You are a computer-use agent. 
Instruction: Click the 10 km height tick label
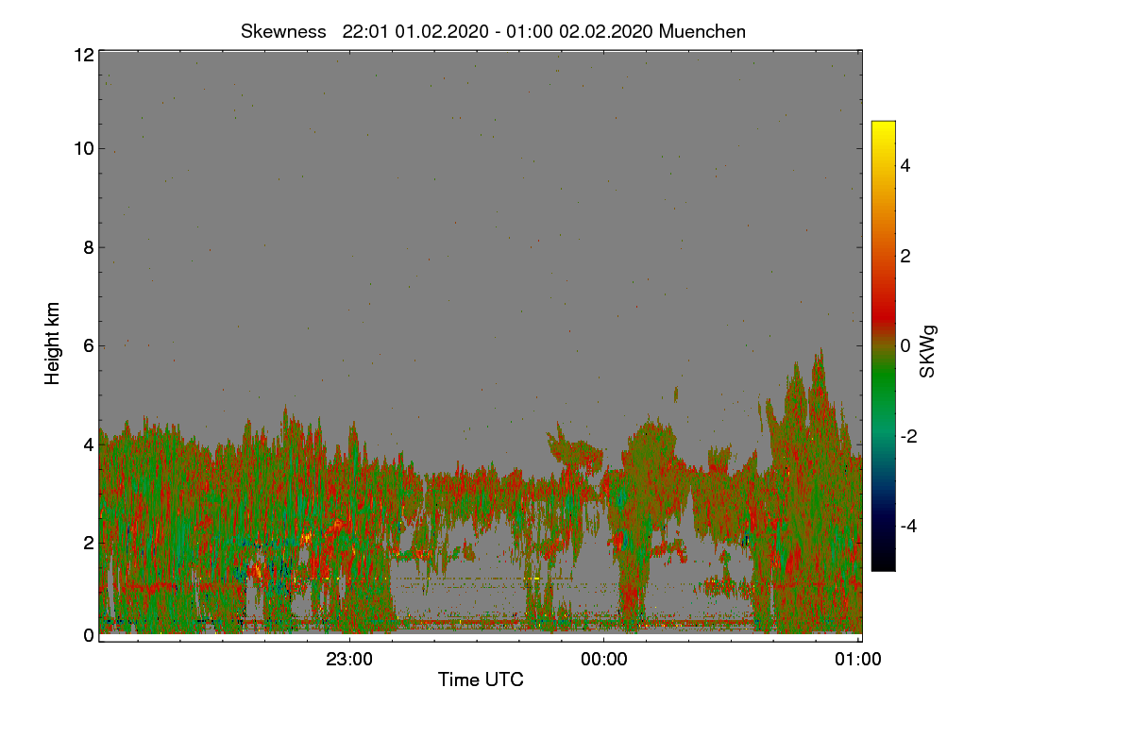83,148
